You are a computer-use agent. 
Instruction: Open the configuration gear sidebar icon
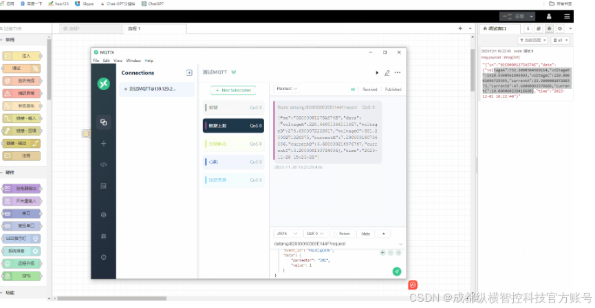pyautogui.click(x=560, y=28)
